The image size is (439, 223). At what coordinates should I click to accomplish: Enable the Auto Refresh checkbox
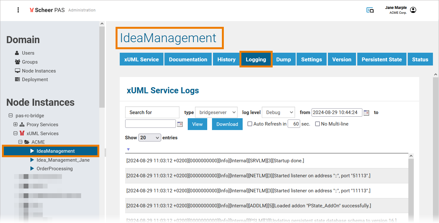250,124
